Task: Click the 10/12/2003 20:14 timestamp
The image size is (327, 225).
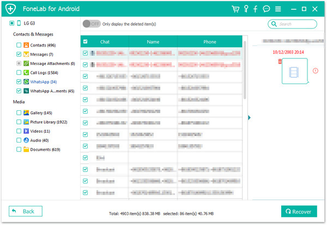Action: [x=288, y=52]
